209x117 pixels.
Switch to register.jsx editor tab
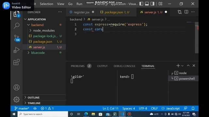(81, 12)
